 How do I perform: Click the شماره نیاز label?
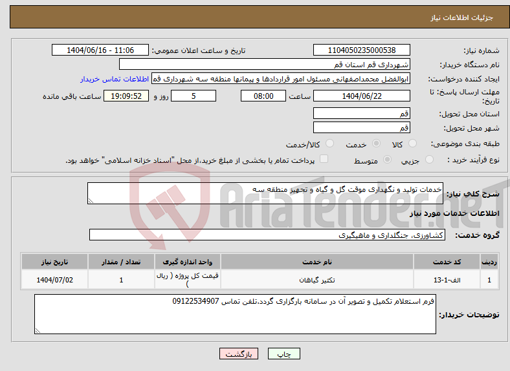pyautogui.click(x=482, y=50)
